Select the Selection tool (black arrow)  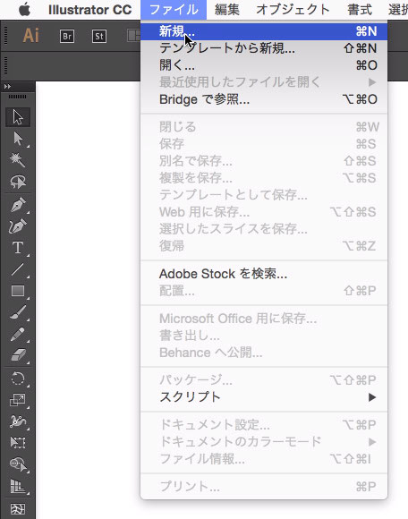click(18, 117)
